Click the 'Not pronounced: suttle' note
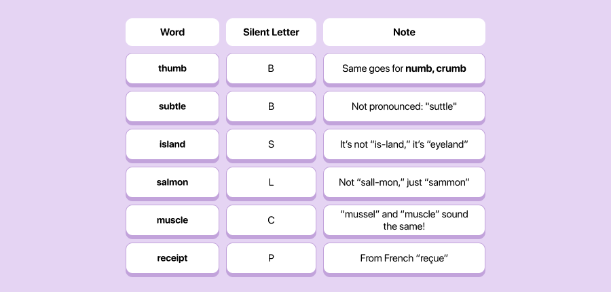This screenshot has height=292, width=611. (x=404, y=106)
